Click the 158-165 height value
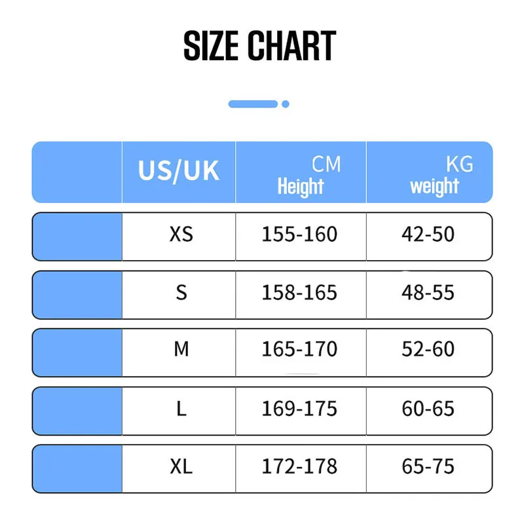524x524 pixels. click(299, 292)
